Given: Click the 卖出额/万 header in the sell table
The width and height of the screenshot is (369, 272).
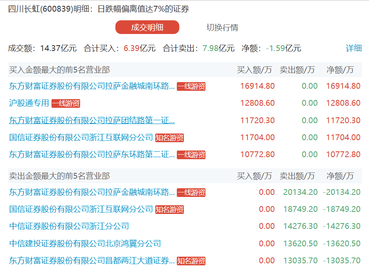Looking at the screenshot, I should pyautogui.click(x=297, y=176).
